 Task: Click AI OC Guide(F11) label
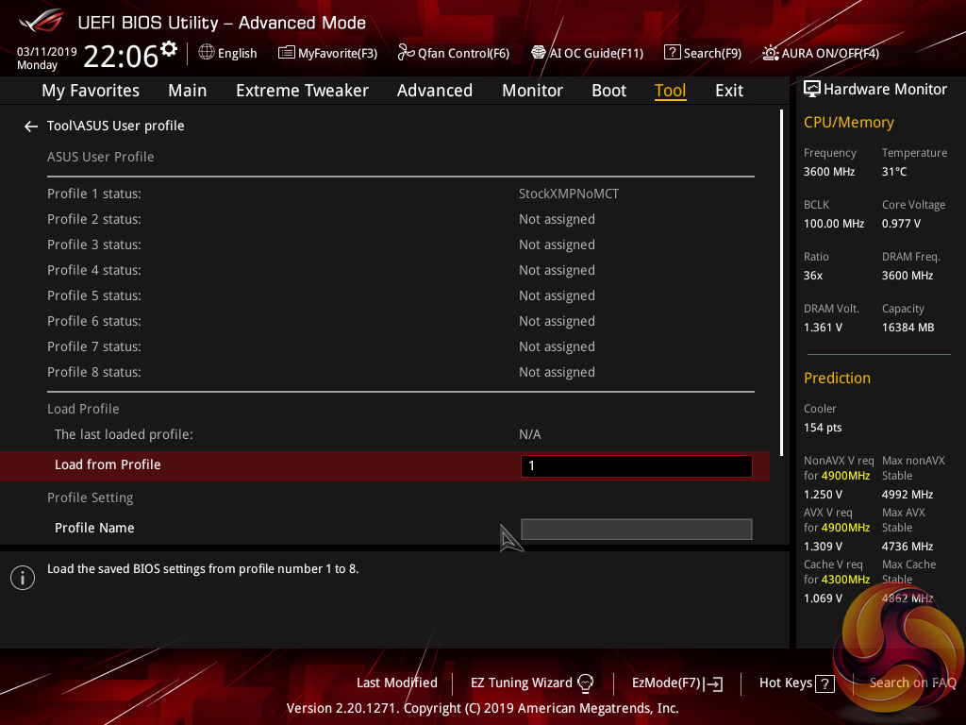click(596, 53)
